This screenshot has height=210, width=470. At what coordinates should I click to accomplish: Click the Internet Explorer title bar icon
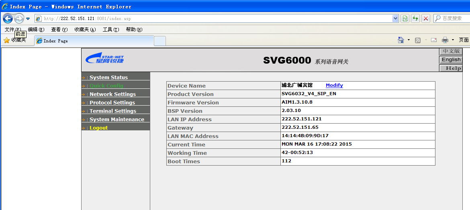5,6
